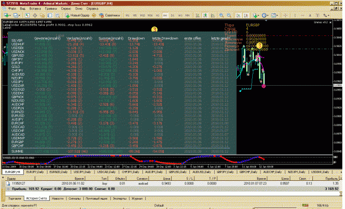Toggle the Navigator window icon
Viewport: 345px width, 209px height.
(43, 15)
